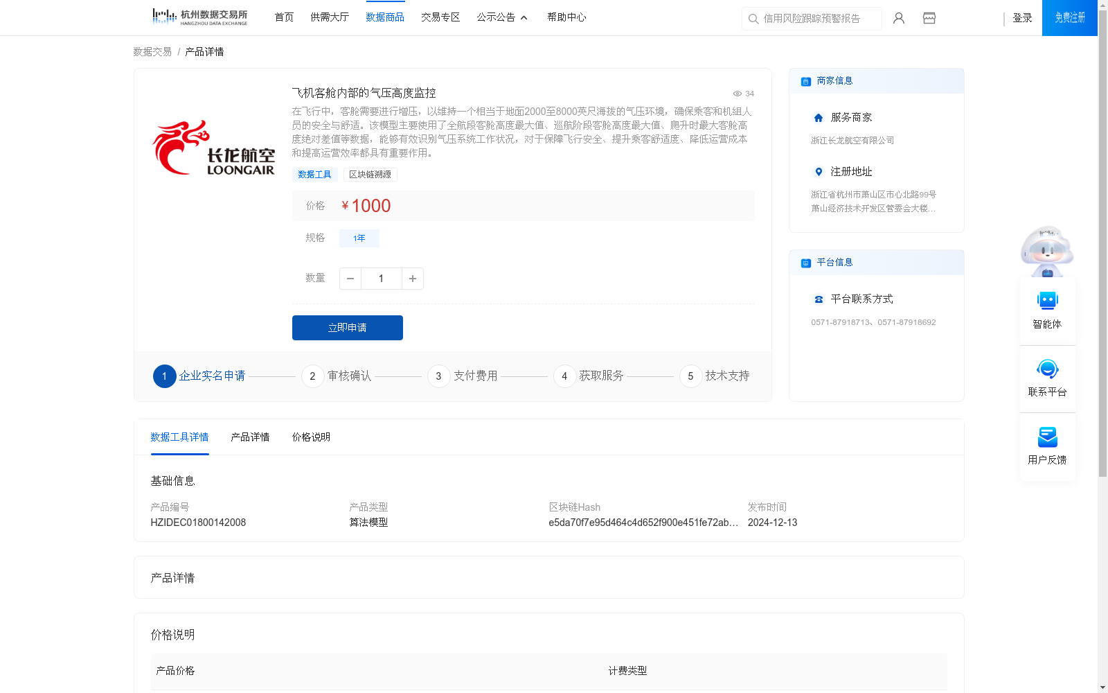
Task: Click the view count eye icon
Action: click(x=738, y=94)
